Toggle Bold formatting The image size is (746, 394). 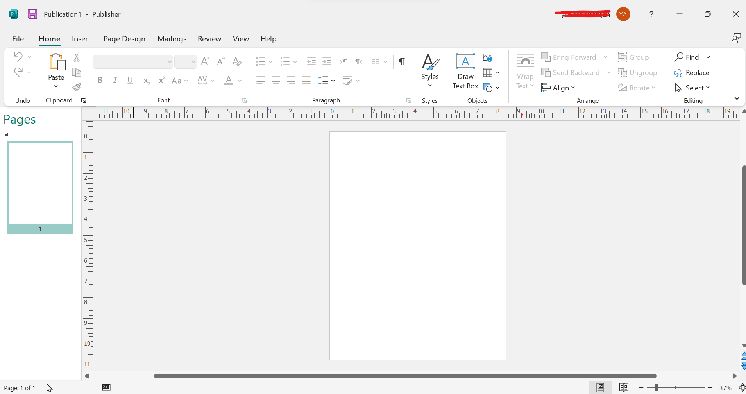coord(100,80)
